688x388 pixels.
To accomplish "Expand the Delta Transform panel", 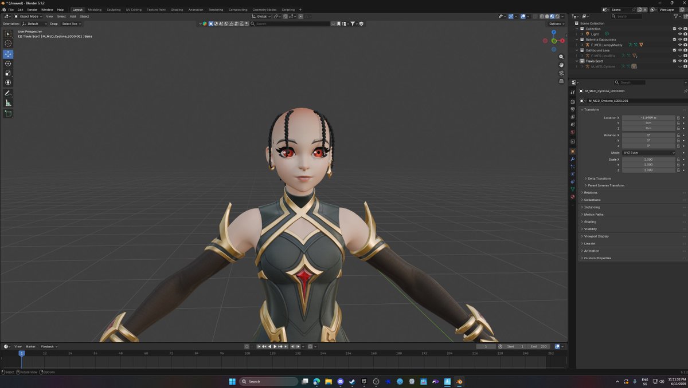I will [599, 179].
